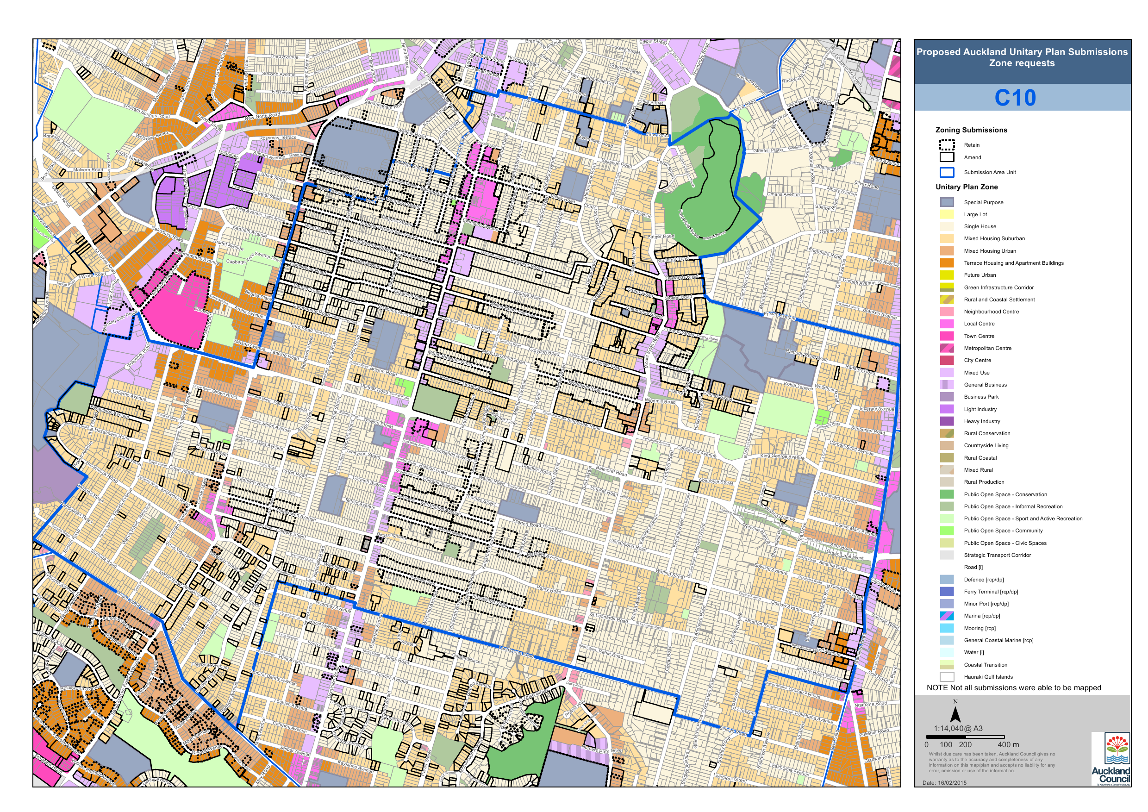Click the King George Avenue map label
1148x812 pixels.
pos(782,456)
